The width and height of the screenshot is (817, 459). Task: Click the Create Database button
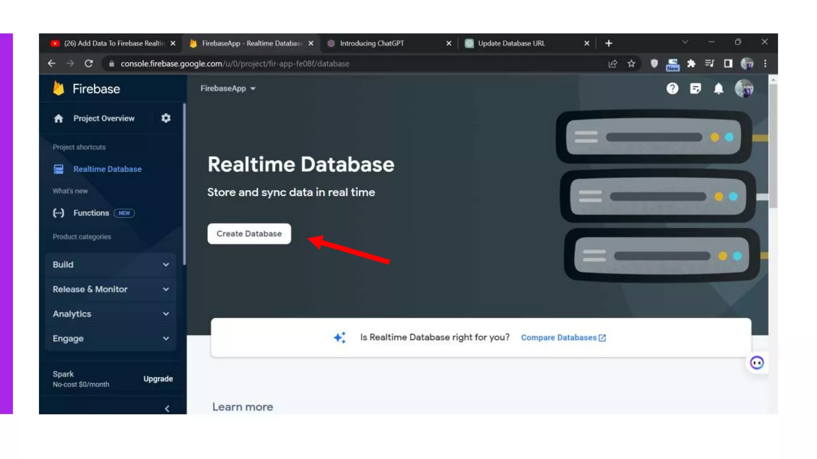pos(249,234)
